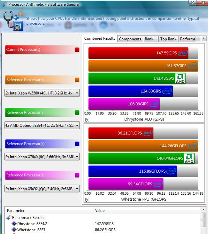The width and height of the screenshot is (208, 234).
Task: Click Intel logo on 144.26GFLOPS bar
Action: coord(192,145)
